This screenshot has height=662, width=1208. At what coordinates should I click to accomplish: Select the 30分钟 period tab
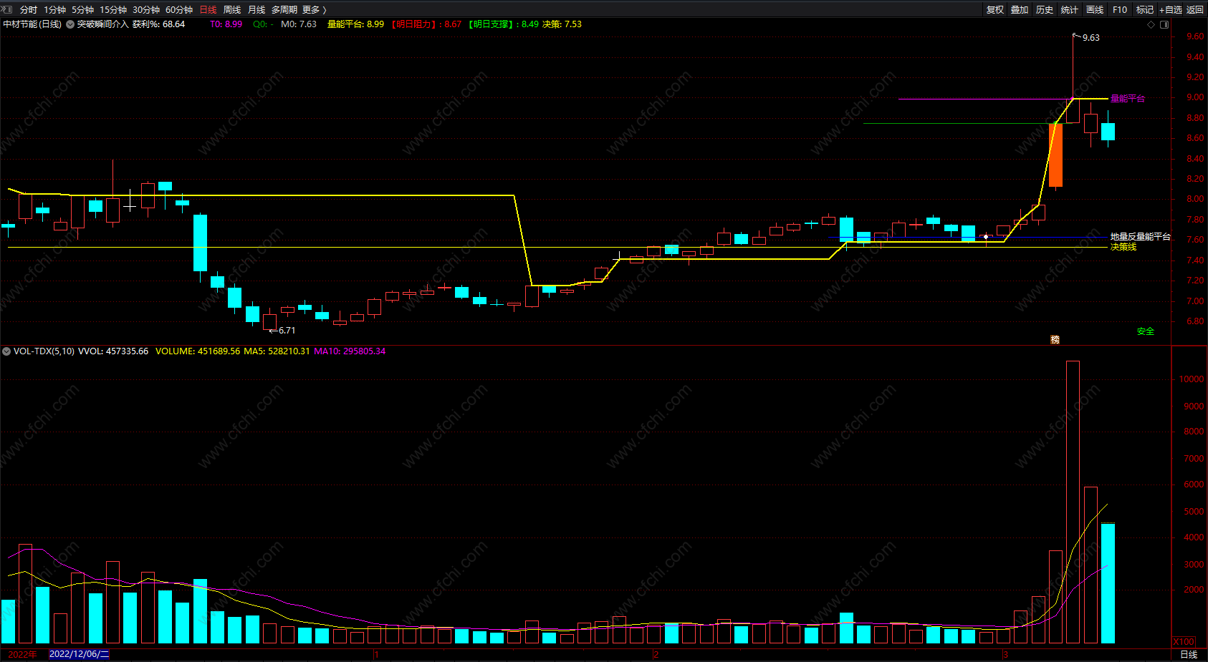click(x=146, y=9)
